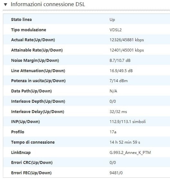Click the Tempo di connessione value
Image resolution: width=170 pixels, height=181 pixels.
coord(125,142)
